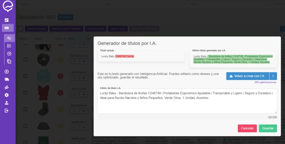Open the 209 optimizaciones link

(x=265, y=82)
